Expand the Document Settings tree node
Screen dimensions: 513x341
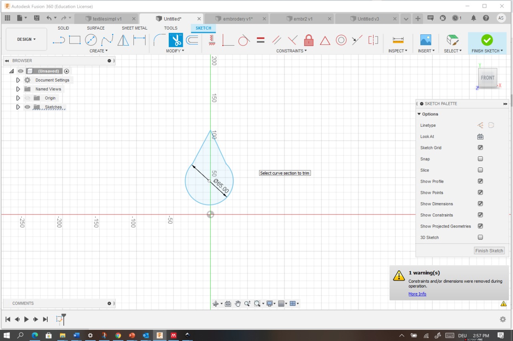pyautogui.click(x=18, y=80)
